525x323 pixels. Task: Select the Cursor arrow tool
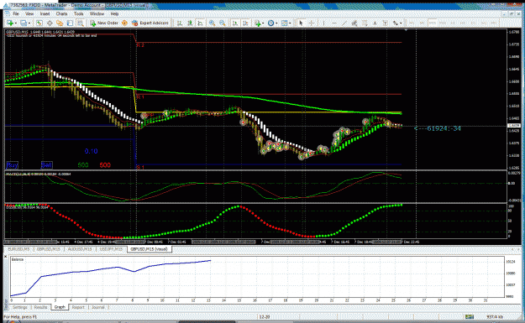click(x=301, y=23)
